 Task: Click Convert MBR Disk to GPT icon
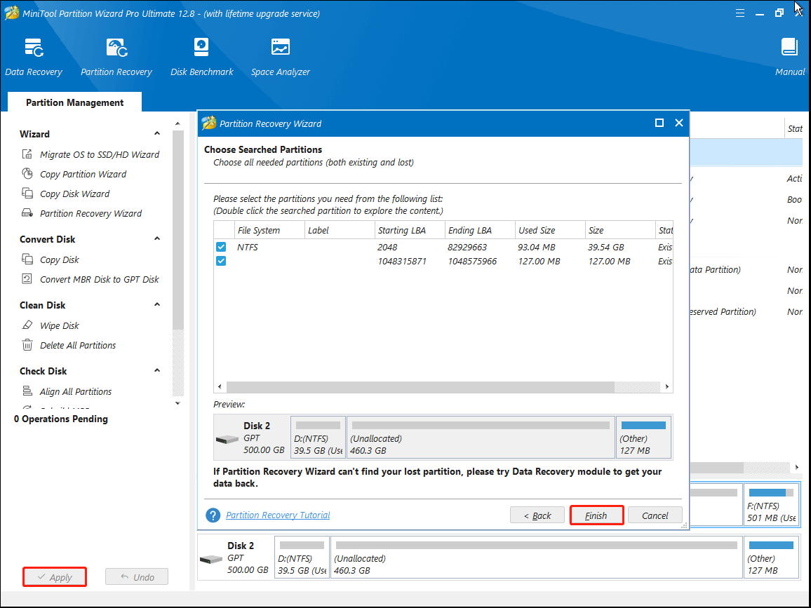tap(27, 278)
